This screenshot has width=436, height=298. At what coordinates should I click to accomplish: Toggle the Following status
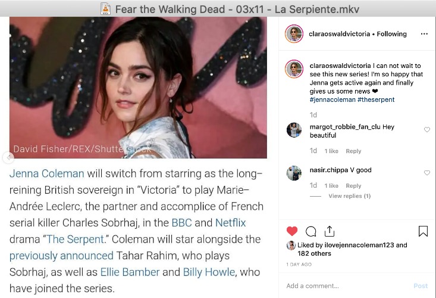[x=392, y=34]
